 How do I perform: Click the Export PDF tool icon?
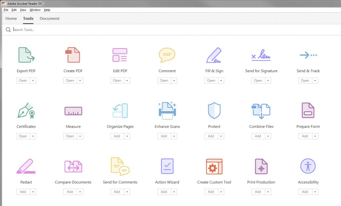coord(26,55)
